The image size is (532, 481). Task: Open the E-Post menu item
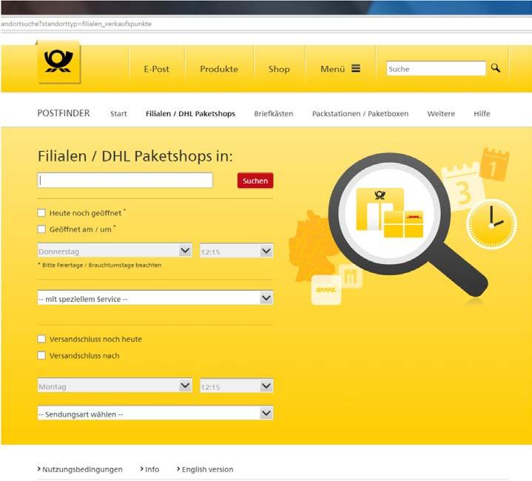[156, 69]
